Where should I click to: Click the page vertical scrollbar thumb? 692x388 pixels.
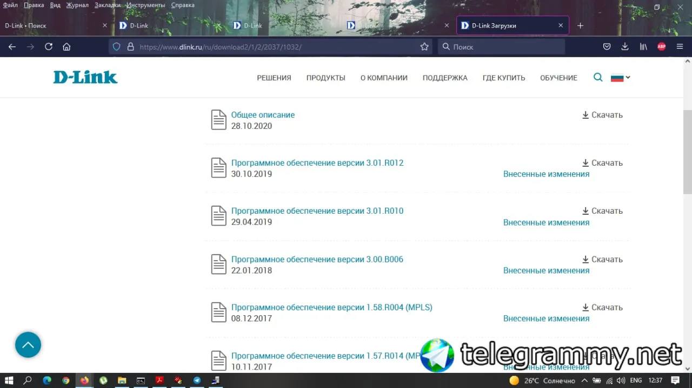688,151
